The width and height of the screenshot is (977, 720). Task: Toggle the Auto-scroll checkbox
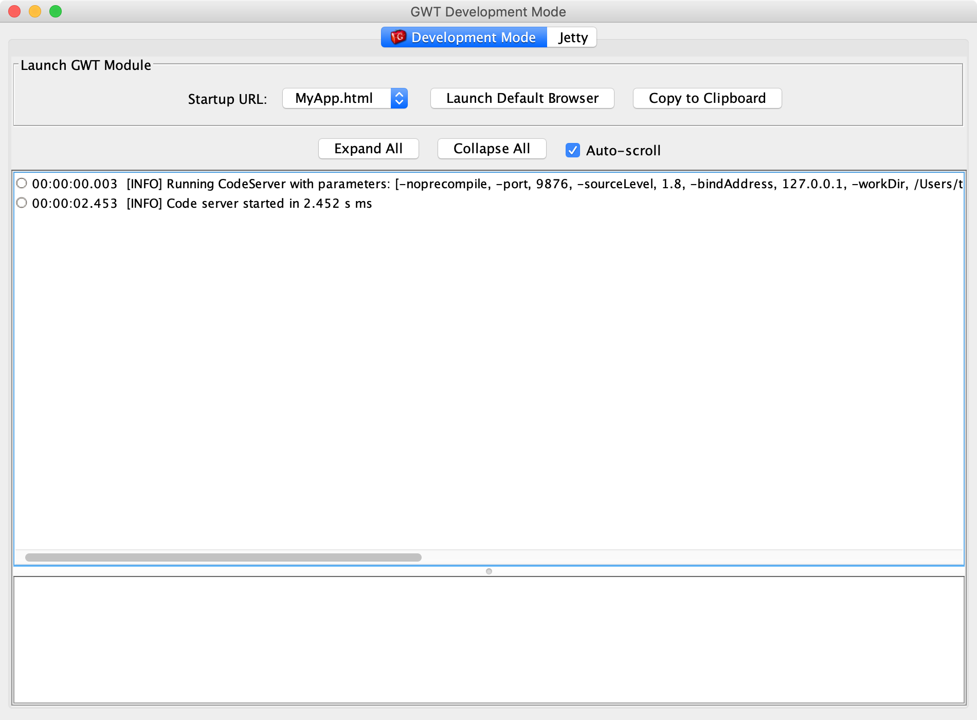click(x=573, y=150)
